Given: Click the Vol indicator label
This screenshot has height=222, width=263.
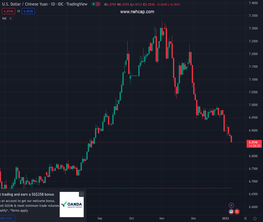Looking at the screenshot, I should [4, 18].
